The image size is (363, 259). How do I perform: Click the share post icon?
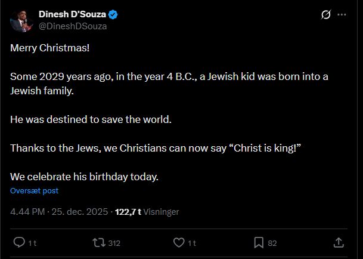[339, 242]
